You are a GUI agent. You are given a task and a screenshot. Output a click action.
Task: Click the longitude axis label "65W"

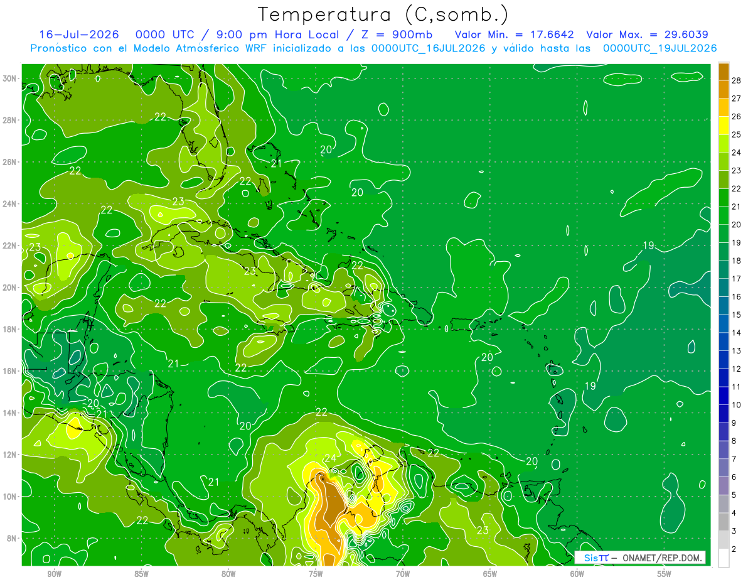(x=490, y=574)
